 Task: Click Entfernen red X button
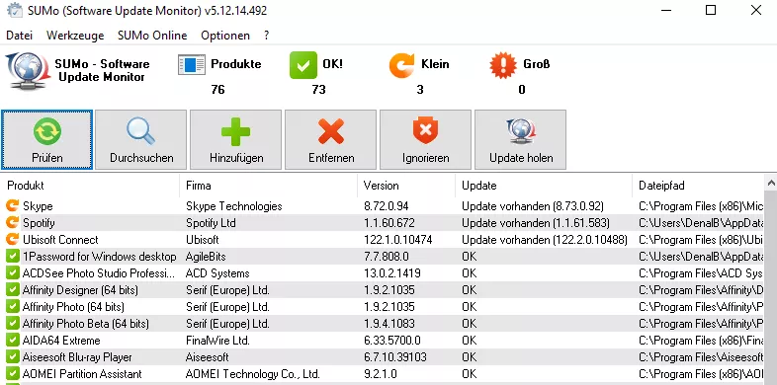331,140
